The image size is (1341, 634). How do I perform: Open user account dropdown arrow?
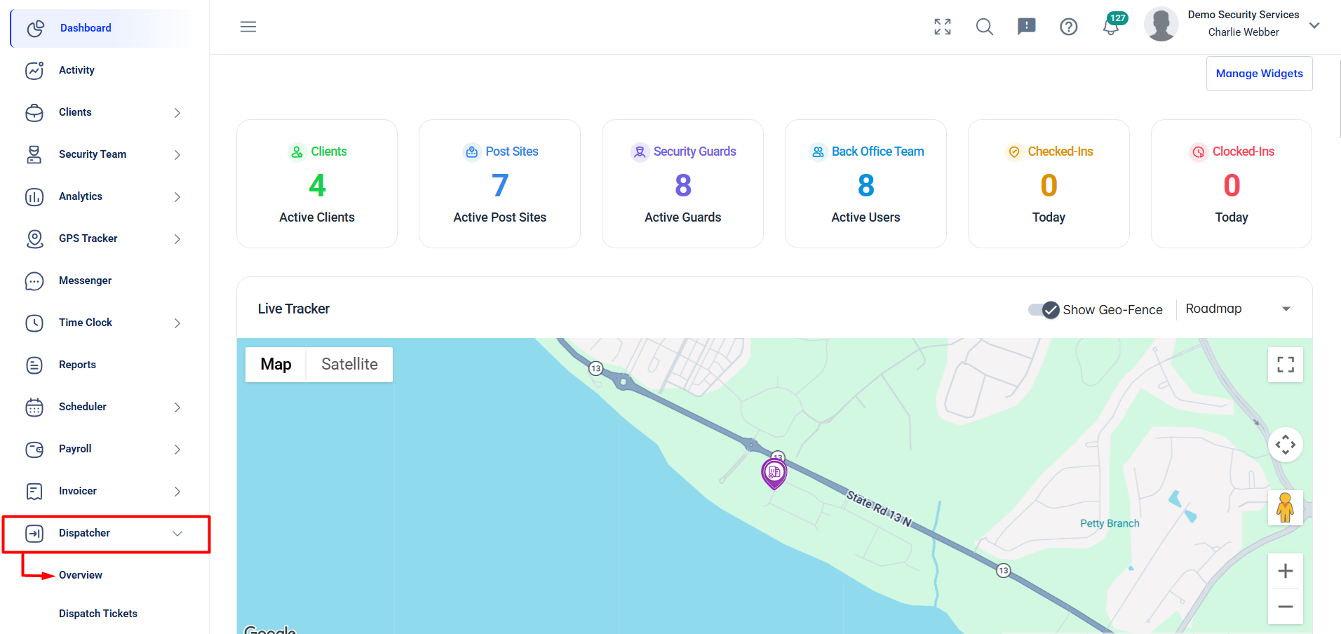[x=1314, y=25]
